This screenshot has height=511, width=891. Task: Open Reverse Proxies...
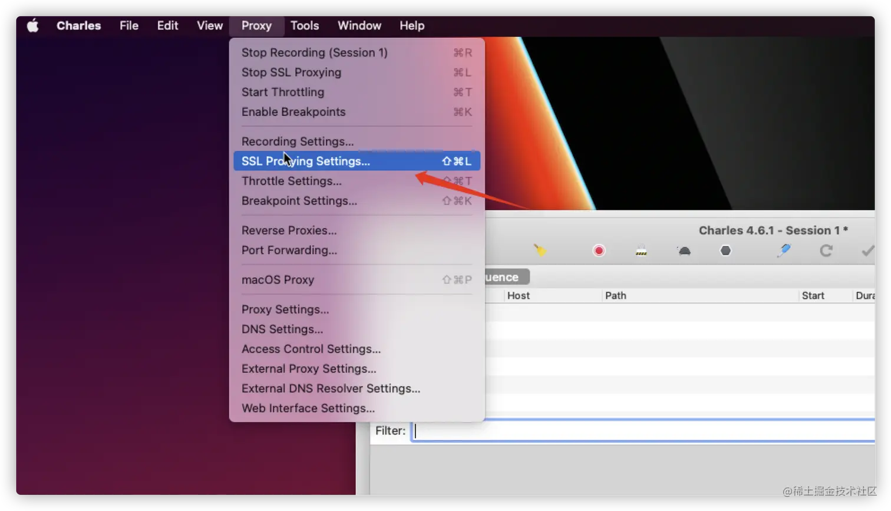pos(357,230)
